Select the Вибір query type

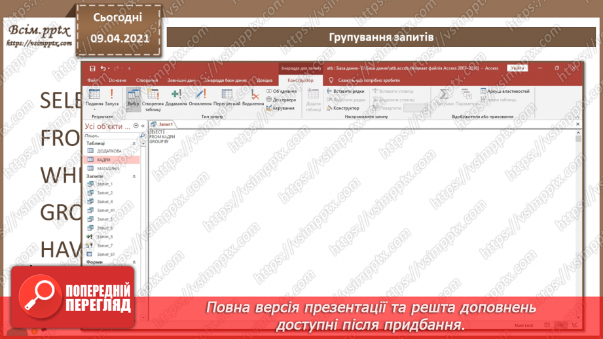pos(134,98)
